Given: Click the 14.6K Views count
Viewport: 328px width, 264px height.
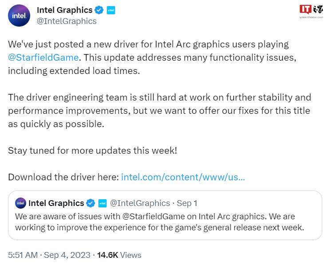Looking at the screenshot, I should [x=119, y=255].
